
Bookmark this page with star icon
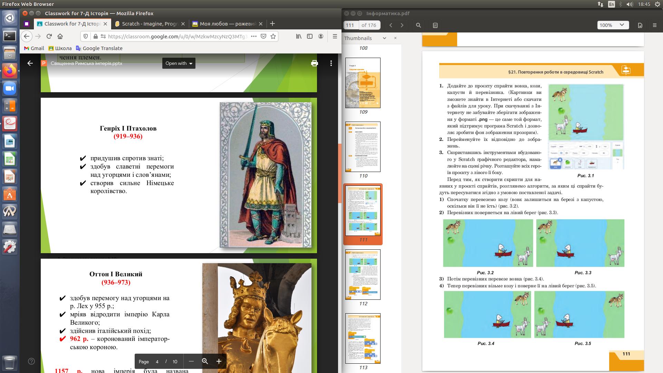273,36
